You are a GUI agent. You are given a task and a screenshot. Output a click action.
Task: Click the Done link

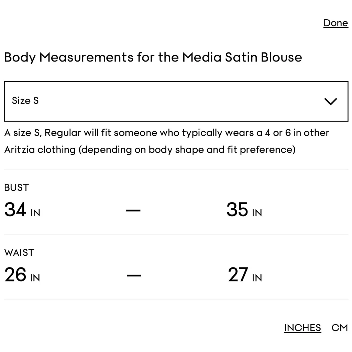(335, 23)
